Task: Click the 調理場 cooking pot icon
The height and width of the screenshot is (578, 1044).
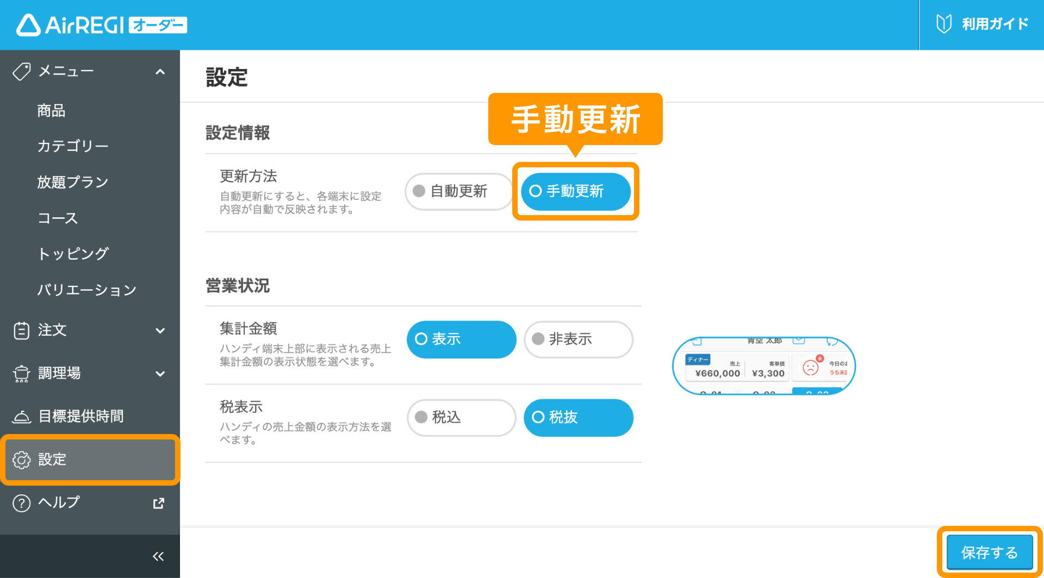Action: 21,373
